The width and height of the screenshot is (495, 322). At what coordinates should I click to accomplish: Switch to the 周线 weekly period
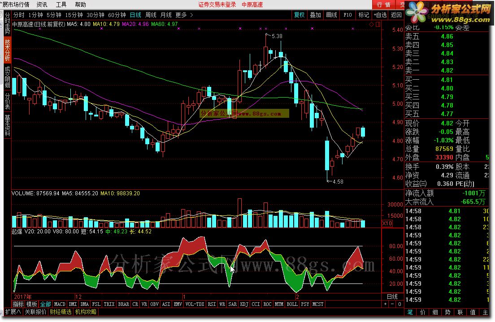tap(151, 15)
